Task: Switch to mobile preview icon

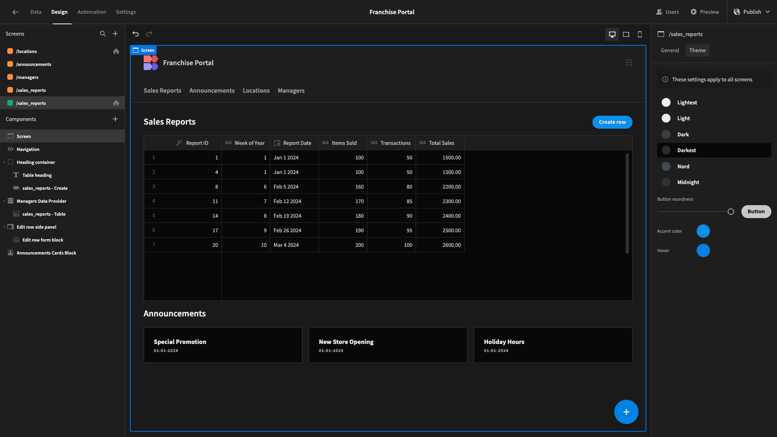Action: pyautogui.click(x=640, y=34)
